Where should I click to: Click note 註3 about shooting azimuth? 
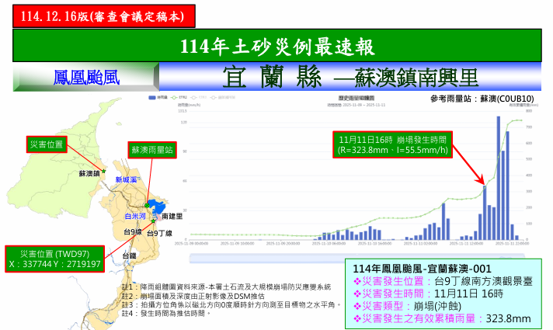(x=231, y=304)
